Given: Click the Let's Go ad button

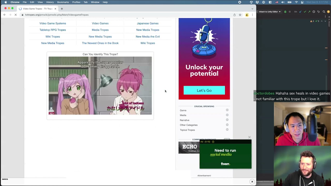Looking at the screenshot, I should pyautogui.click(x=204, y=90).
